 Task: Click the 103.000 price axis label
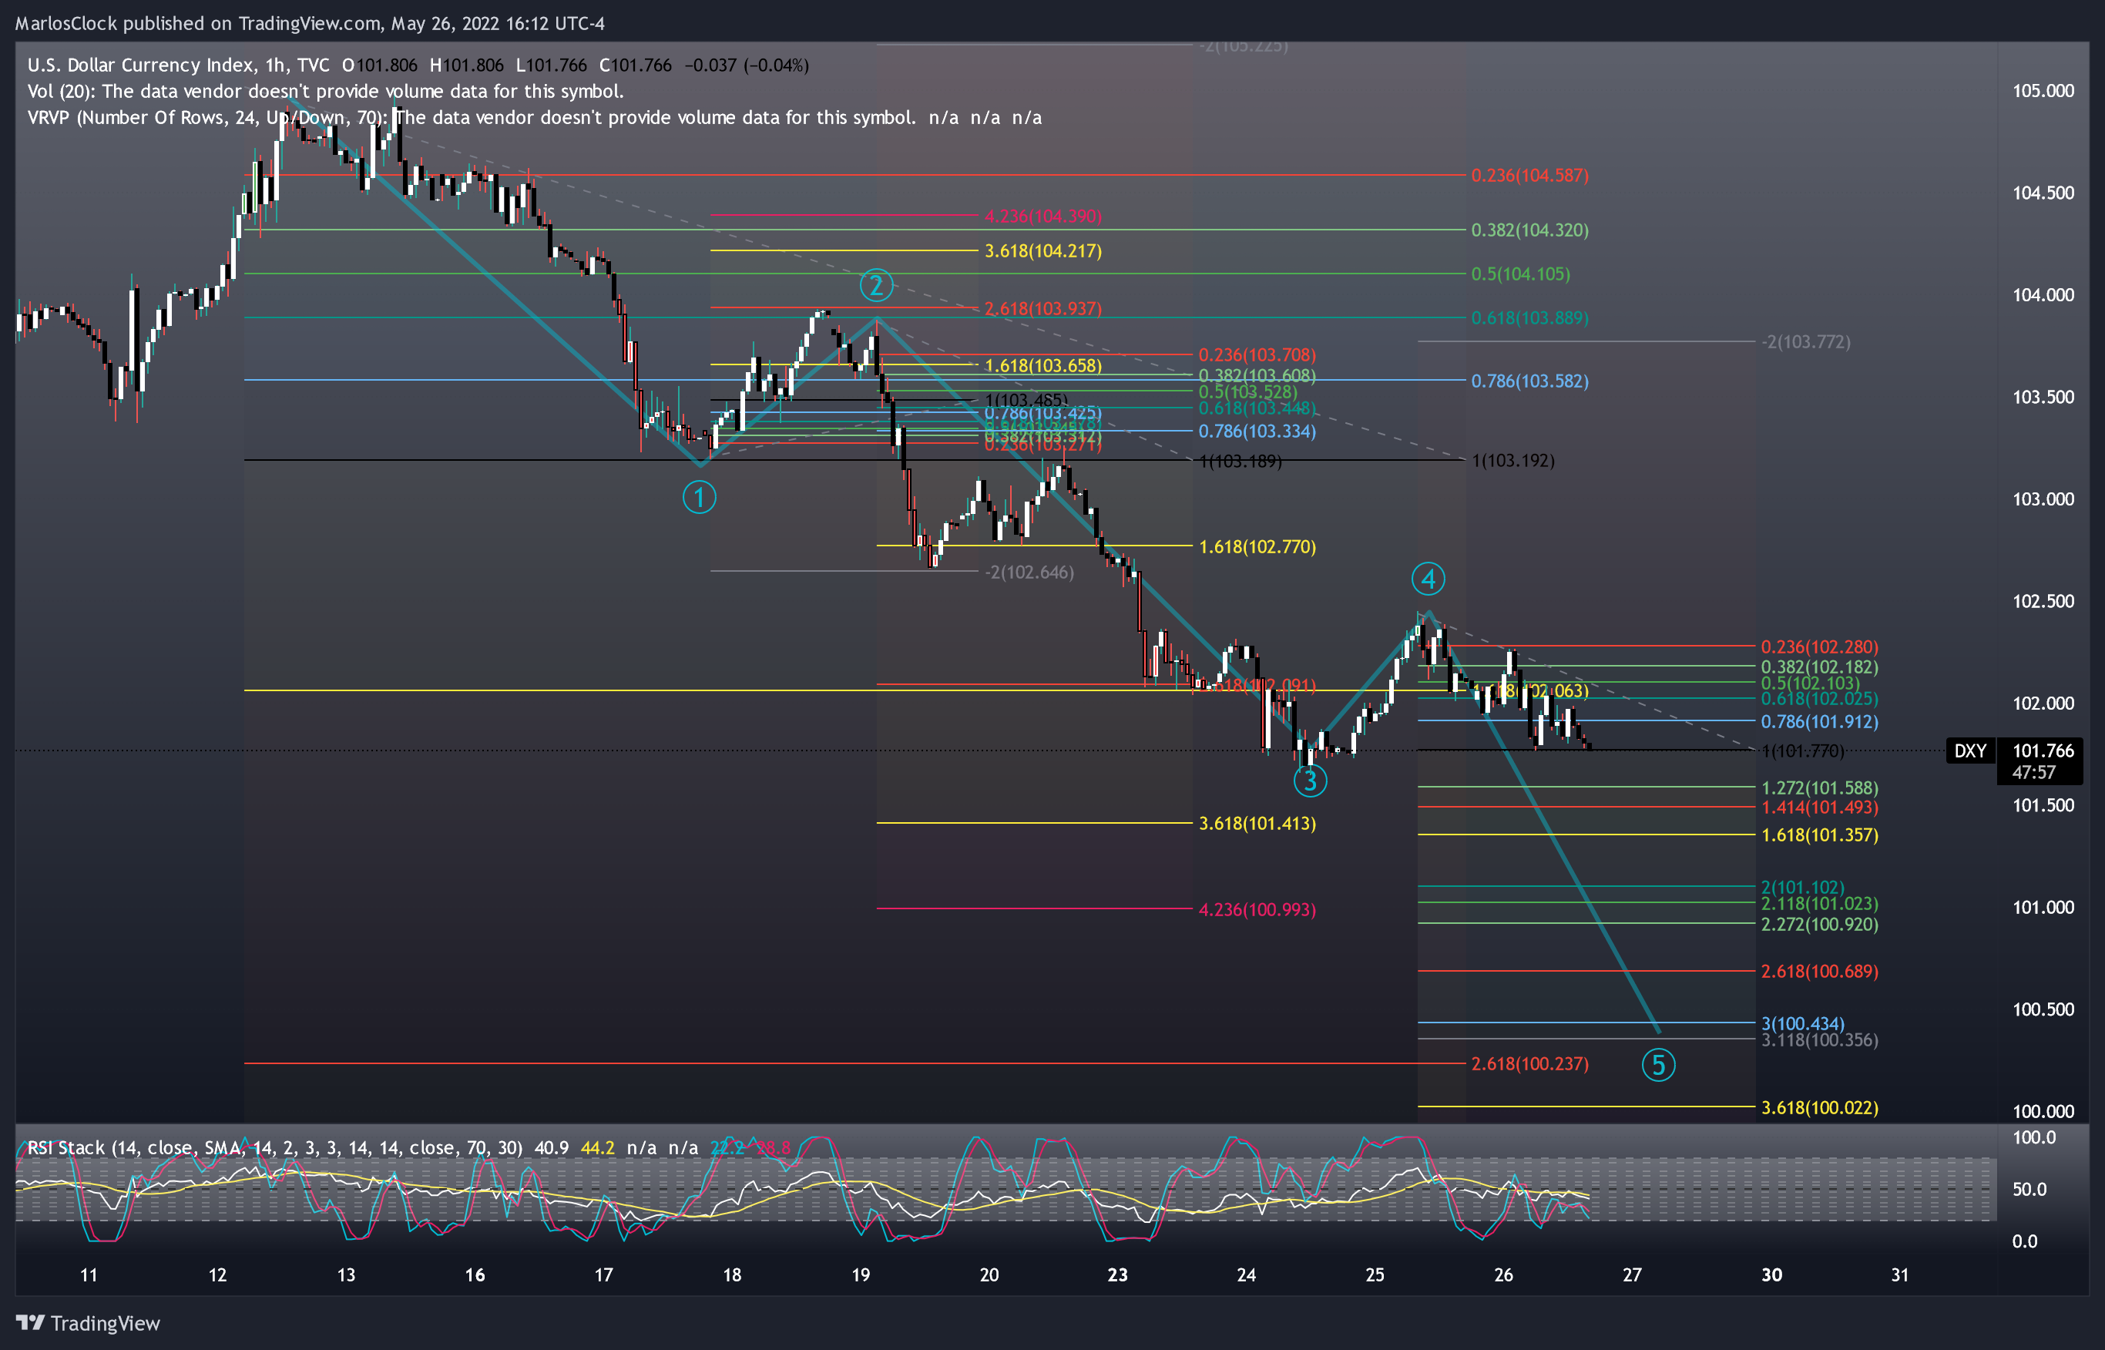click(2043, 499)
